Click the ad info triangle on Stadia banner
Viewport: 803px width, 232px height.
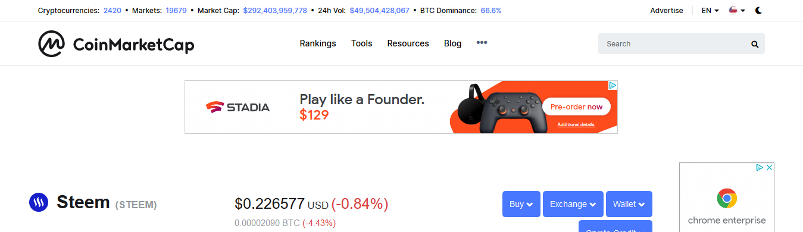click(613, 86)
